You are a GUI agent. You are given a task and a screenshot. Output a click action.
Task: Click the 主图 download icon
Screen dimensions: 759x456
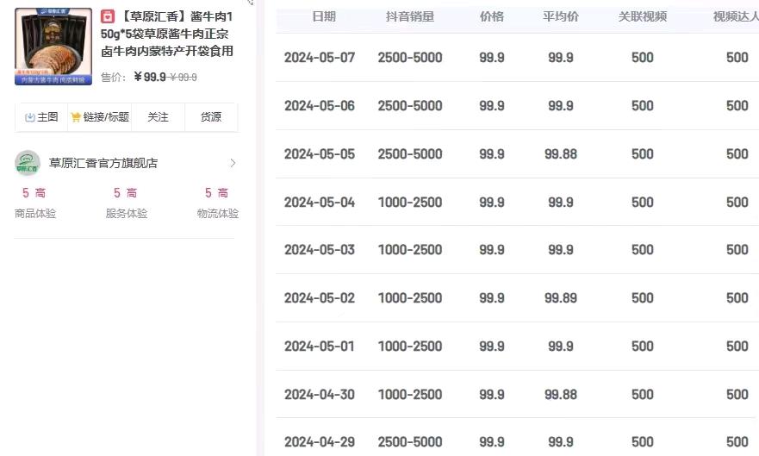click(x=30, y=117)
